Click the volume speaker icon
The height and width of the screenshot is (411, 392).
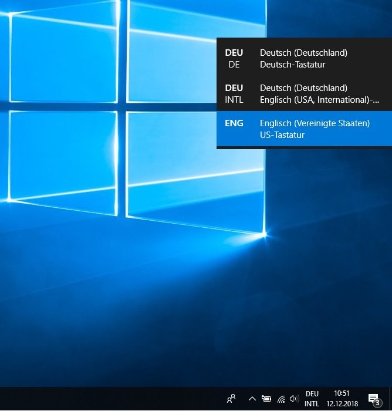(294, 399)
